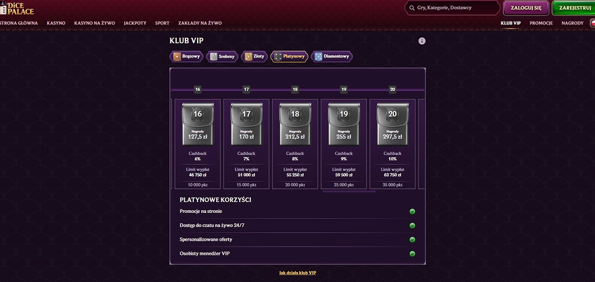Click the 51 000 zł payout limit

(246, 175)
